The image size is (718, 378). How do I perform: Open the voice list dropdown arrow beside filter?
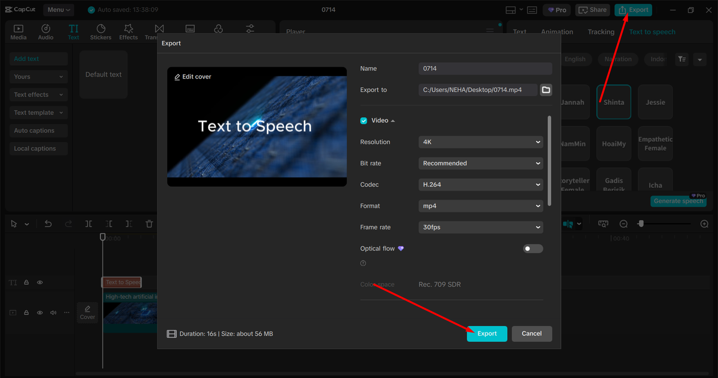pos(699,59)
